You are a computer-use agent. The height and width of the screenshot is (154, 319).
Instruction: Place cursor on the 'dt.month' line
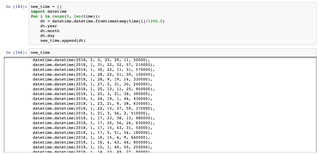coord(49,31)
